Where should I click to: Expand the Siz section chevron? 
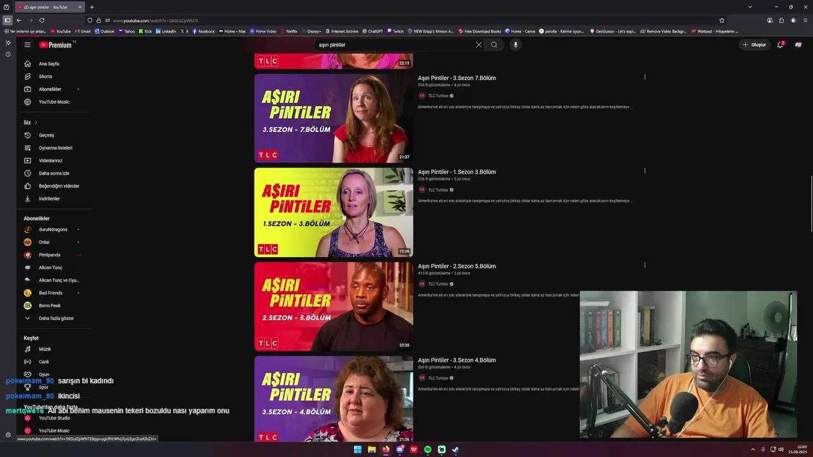coord(36,123)
